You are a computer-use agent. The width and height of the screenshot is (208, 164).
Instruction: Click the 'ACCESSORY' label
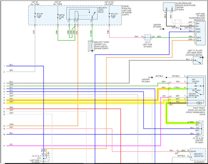[199, 162]
